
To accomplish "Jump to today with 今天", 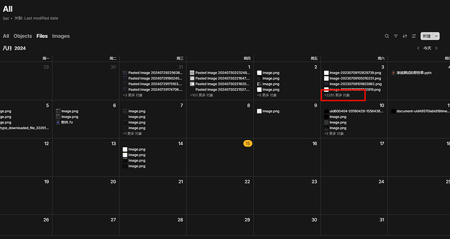I will point(427,48).
